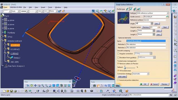The image size is (178, 100).
Task: Select Sweep.2 in the specification tree
Action: [17, 58]
